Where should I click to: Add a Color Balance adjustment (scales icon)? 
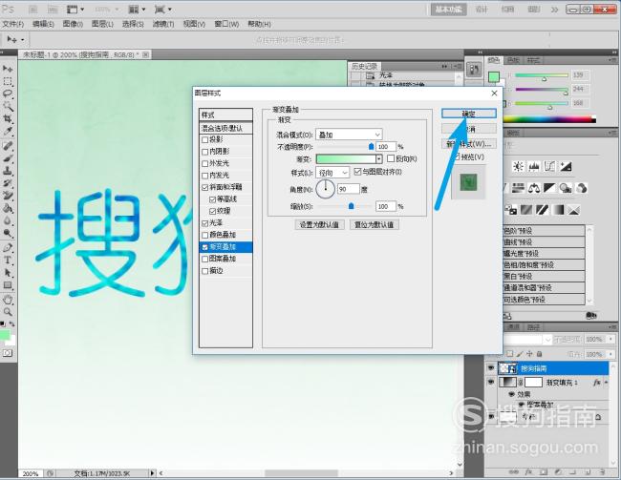534,188
